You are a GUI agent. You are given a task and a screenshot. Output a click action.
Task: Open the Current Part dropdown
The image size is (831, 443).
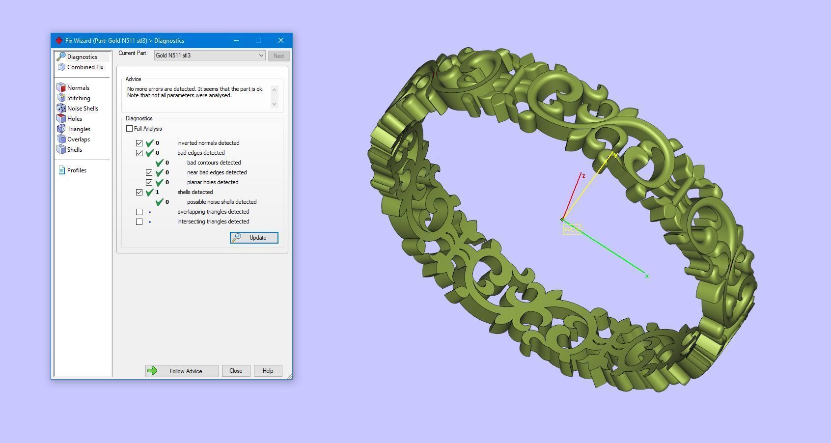(210, 55)
